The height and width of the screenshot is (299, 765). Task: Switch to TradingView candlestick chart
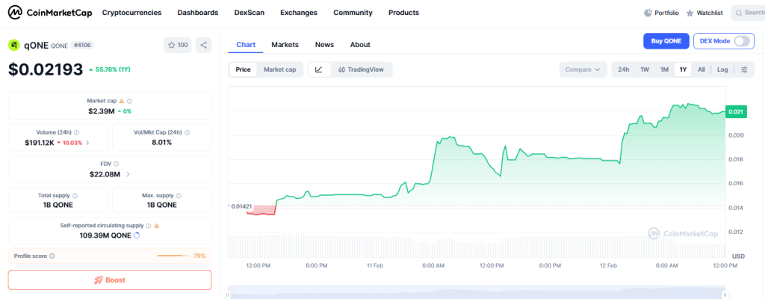[361, 70]
